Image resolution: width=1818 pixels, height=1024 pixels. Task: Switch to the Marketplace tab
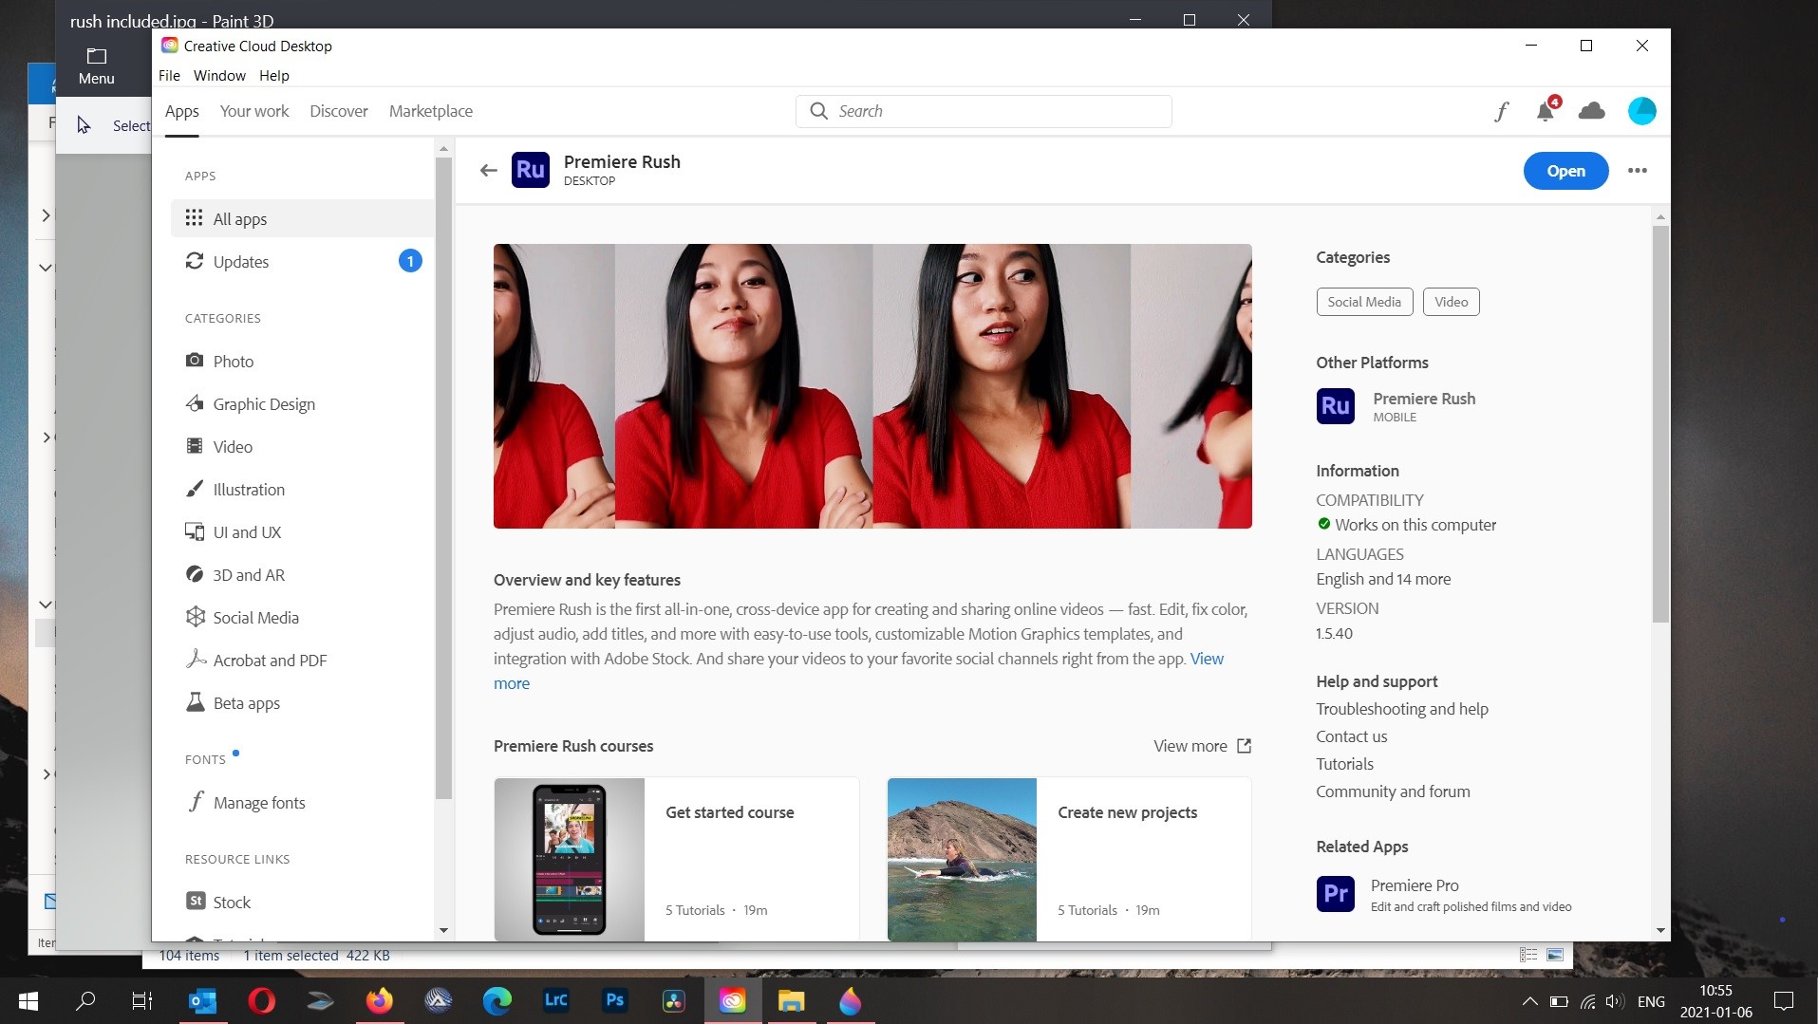point(430,111)
